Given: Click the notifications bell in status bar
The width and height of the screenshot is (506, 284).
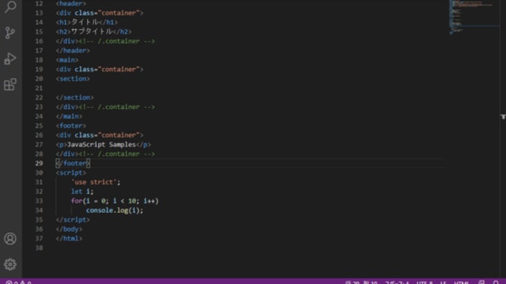Looking at the screenshot, I should [496, 282].
